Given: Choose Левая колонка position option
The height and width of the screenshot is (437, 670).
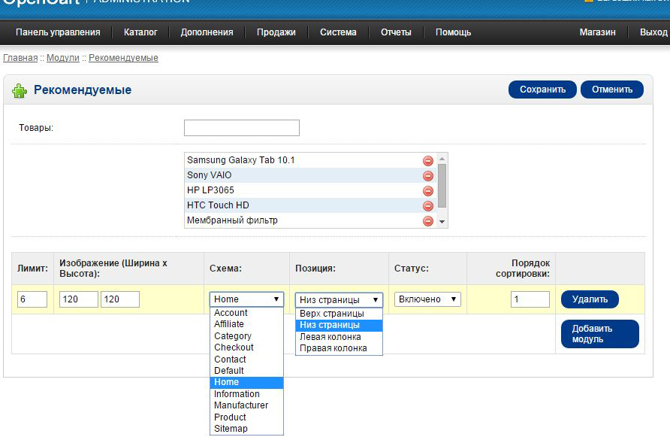Looking at the screenshot, I should [330, 337].
